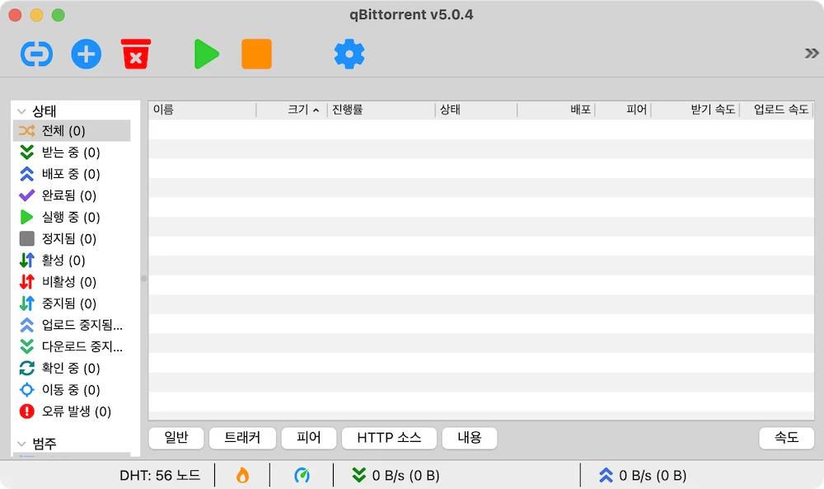Select the 실행 중 (0) filter
Viewport: 824px width, 489px height.
(72, 217)
